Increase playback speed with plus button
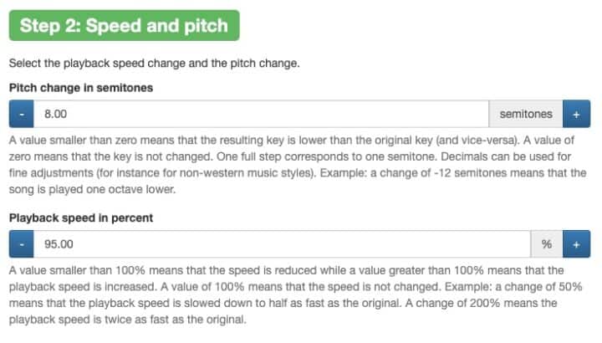Viewport: 602px width, 343px height. tap(576, 244)
